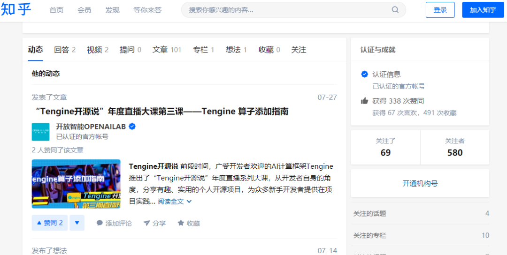Switch to the 专栏 1 tab
Viewport: 507px width, 255px height.
[x=203, y=50]
